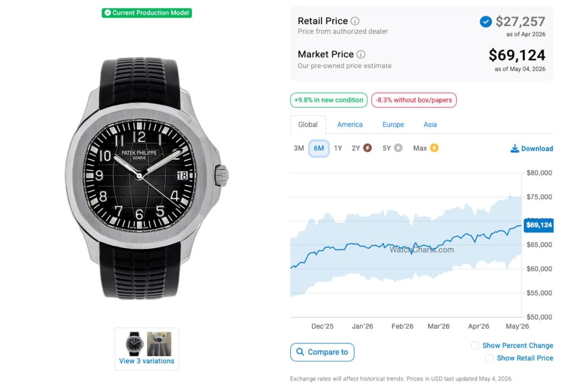Click the $69,124 price marker on chart

(539, 225)
